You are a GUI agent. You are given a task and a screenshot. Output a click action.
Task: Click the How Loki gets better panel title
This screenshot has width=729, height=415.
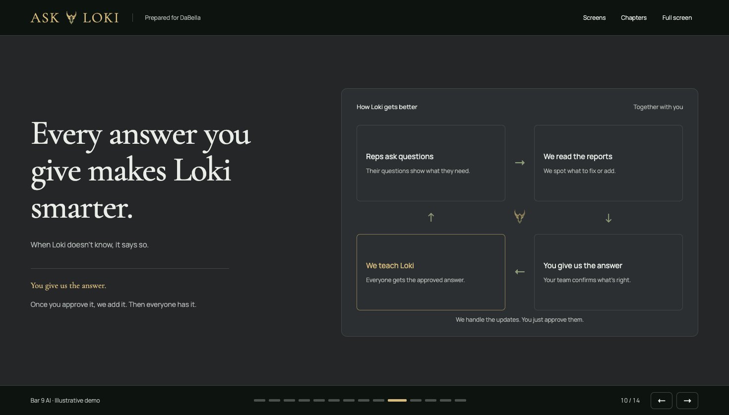pyautogui.click(x=387, y=107)
